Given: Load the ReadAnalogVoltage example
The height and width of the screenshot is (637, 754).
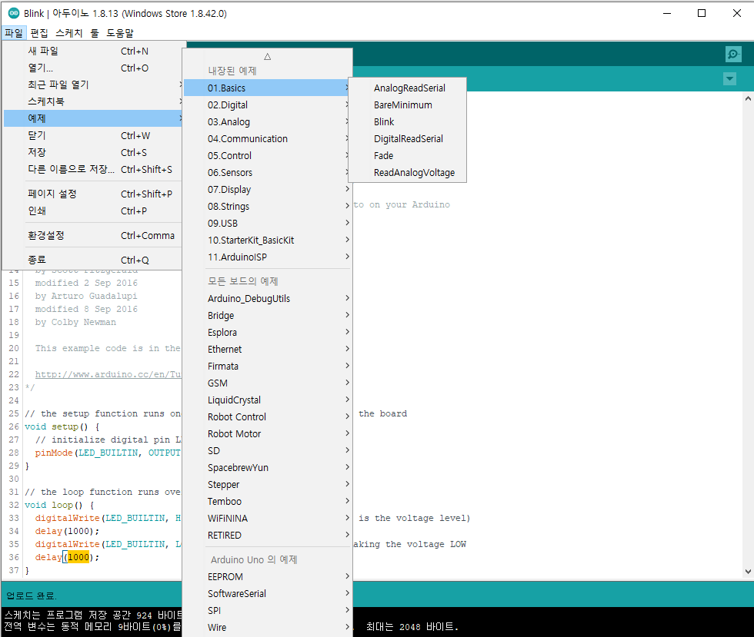Looking at the screenshot, I should pyautogui.click(x=407, y=172).
